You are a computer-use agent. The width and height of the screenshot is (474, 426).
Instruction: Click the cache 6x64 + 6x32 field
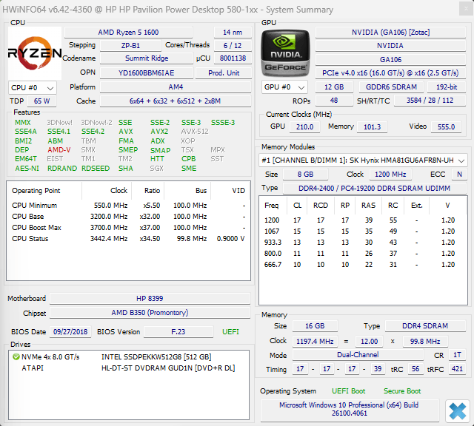(176, 101)
